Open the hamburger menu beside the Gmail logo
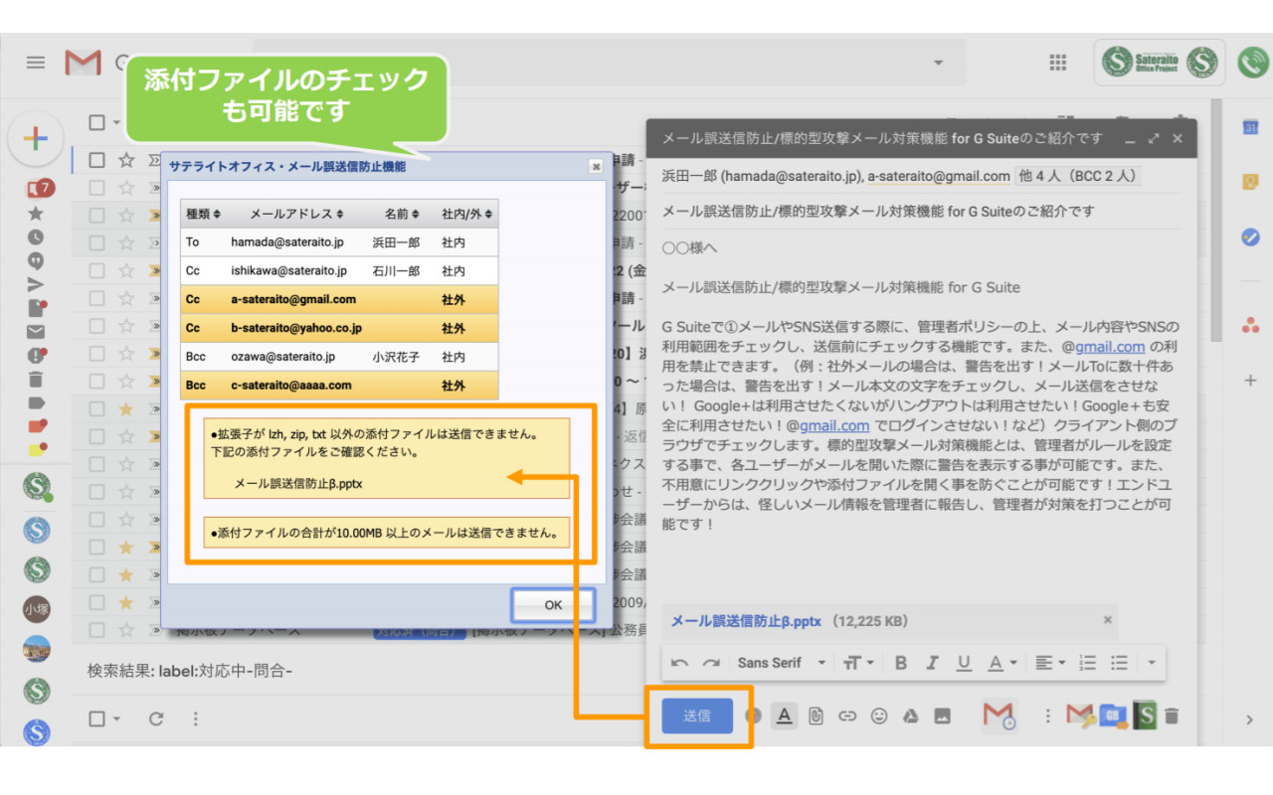 click(x=35, y=62)
